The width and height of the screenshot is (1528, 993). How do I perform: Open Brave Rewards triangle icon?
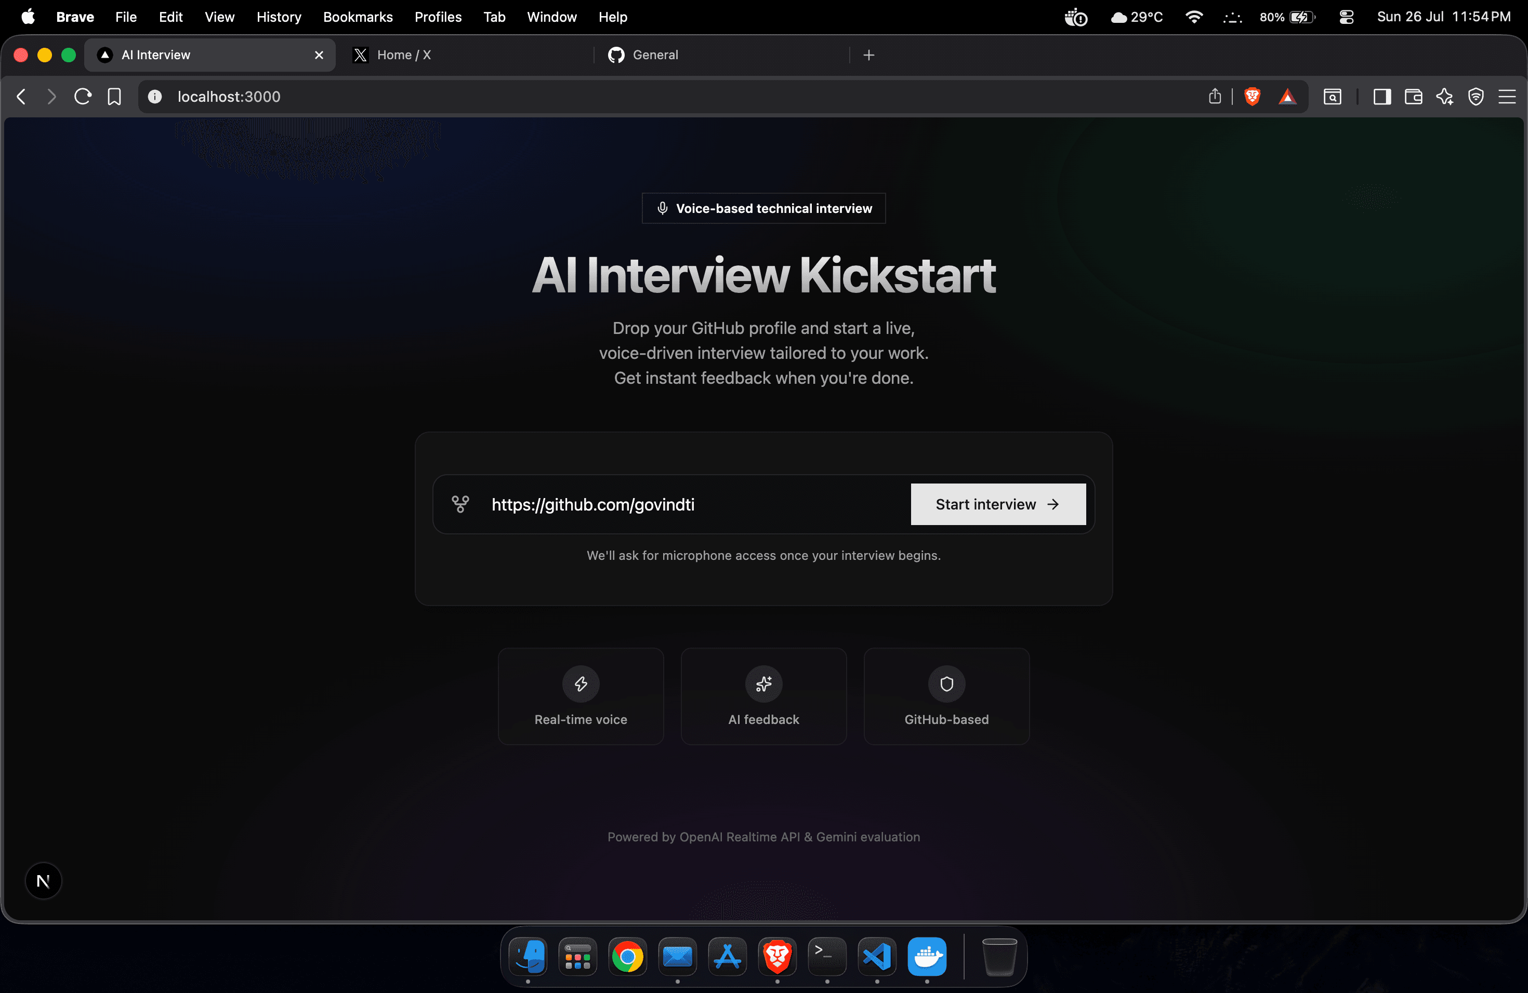point(1287,97)
